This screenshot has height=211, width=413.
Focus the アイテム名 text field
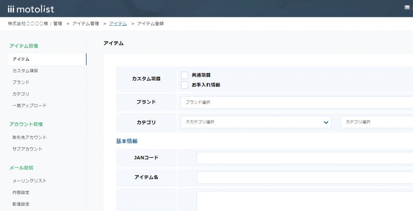305,178
